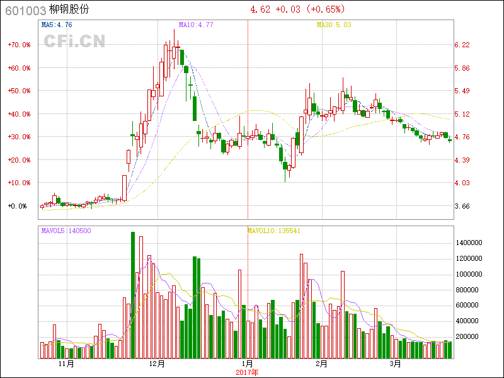Viewport: 504px width, 378px height.
Task: Click the stock code 601003
Action: point(25,10)
